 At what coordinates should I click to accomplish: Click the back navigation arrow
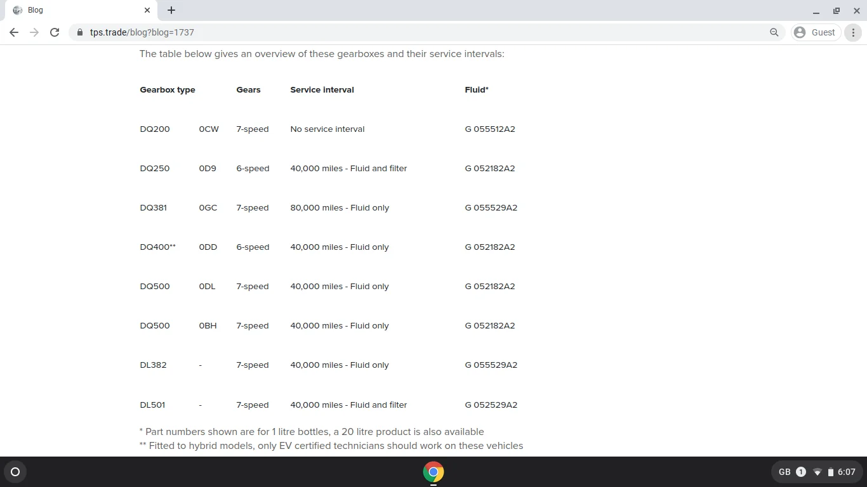pos(14,32)
